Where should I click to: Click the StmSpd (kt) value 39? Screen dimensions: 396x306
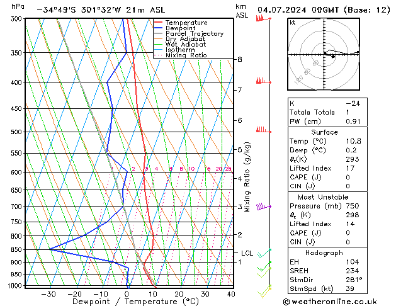pos(350,288)
